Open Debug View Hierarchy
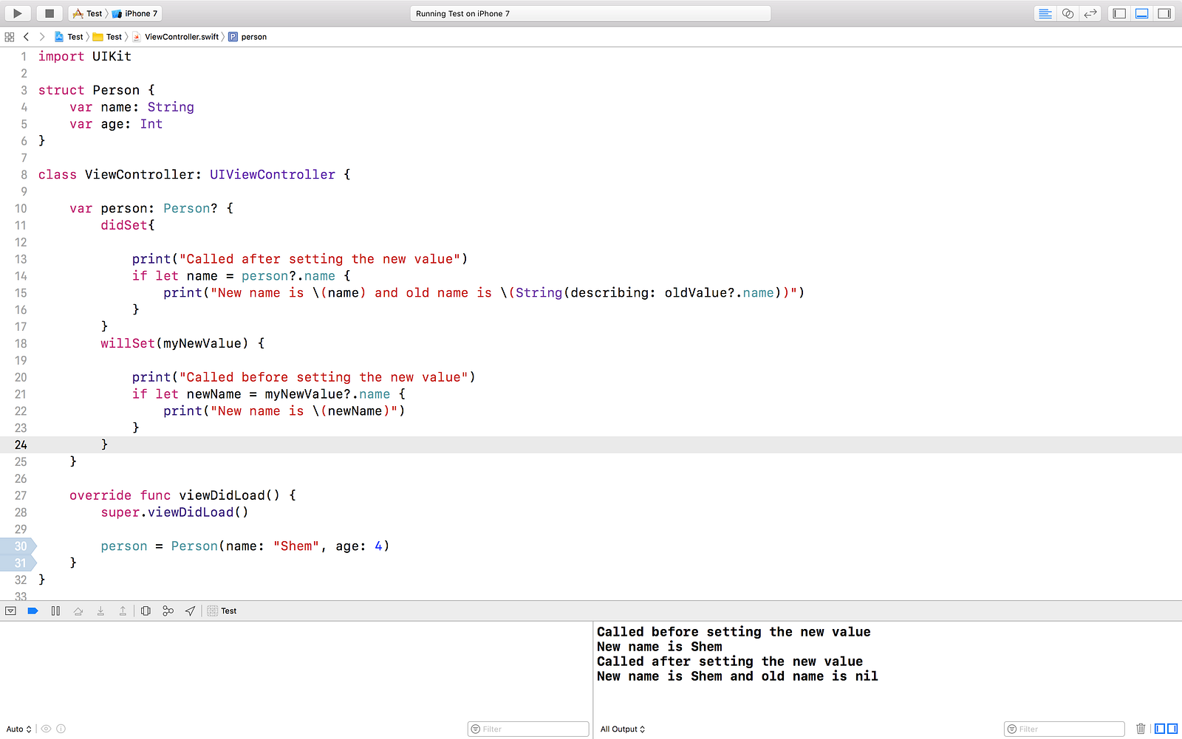Screen dimensions: 1182x739 (x=146, y=611)
